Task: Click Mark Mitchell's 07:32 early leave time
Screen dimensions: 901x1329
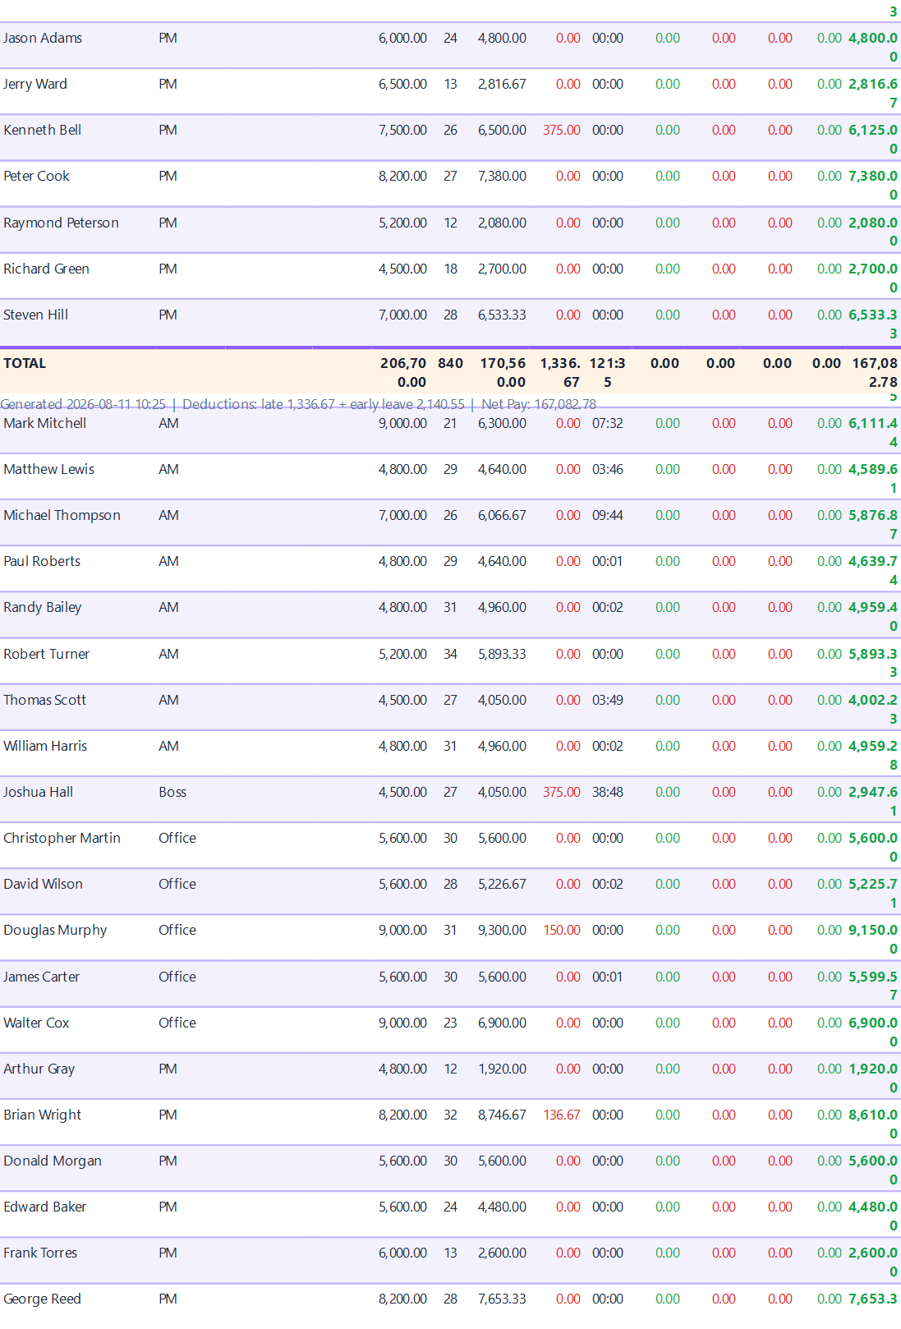Action: pos(608,423)
